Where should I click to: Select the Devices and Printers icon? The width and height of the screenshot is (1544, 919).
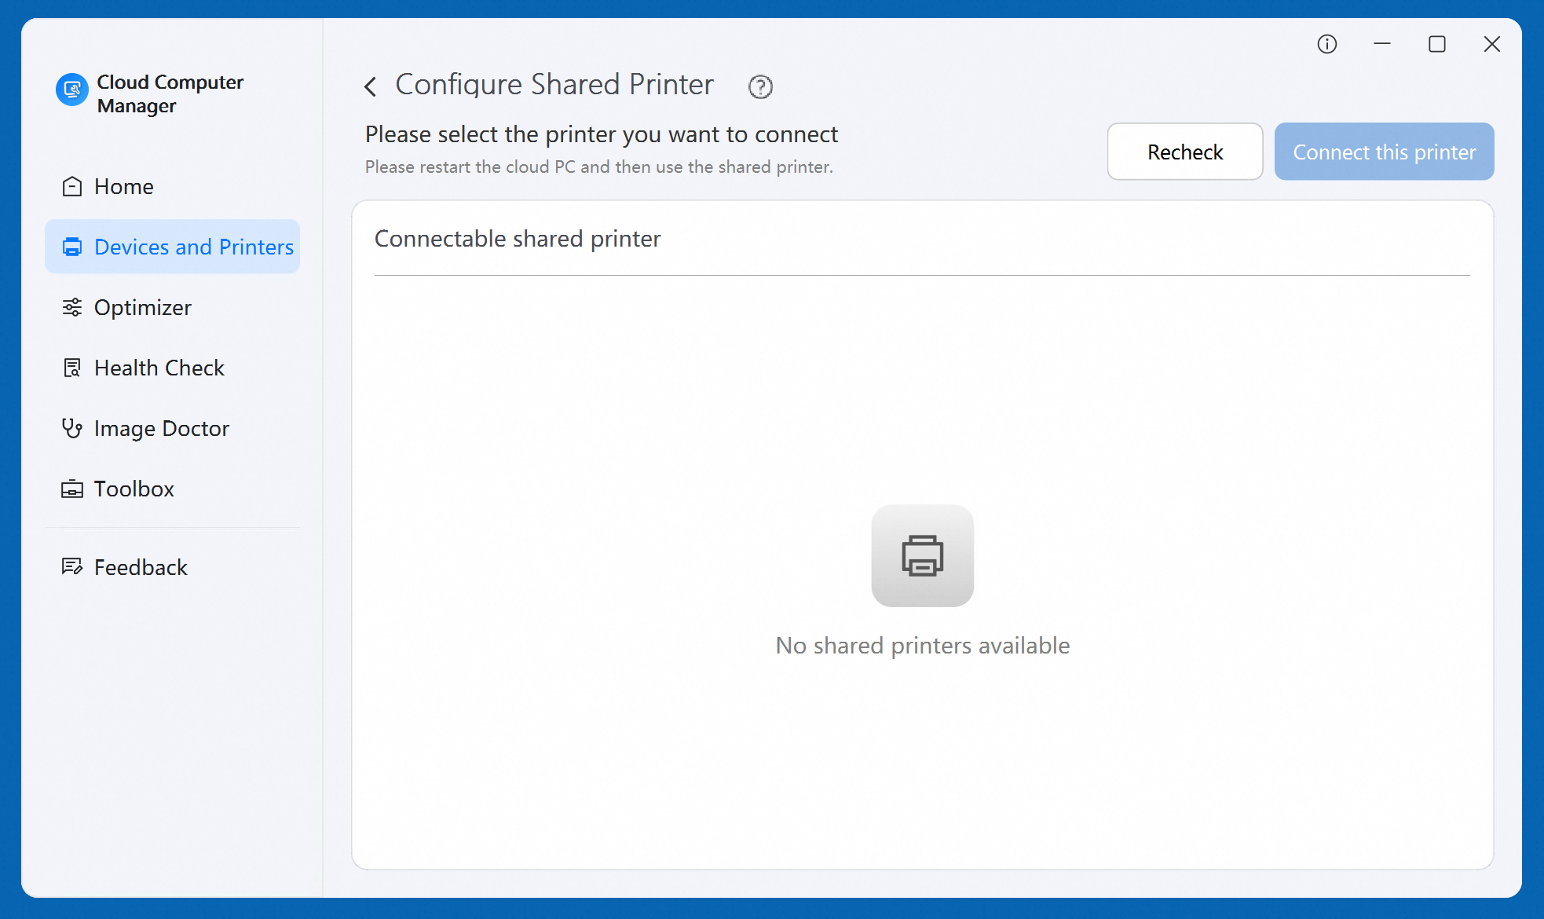point(72,247)
